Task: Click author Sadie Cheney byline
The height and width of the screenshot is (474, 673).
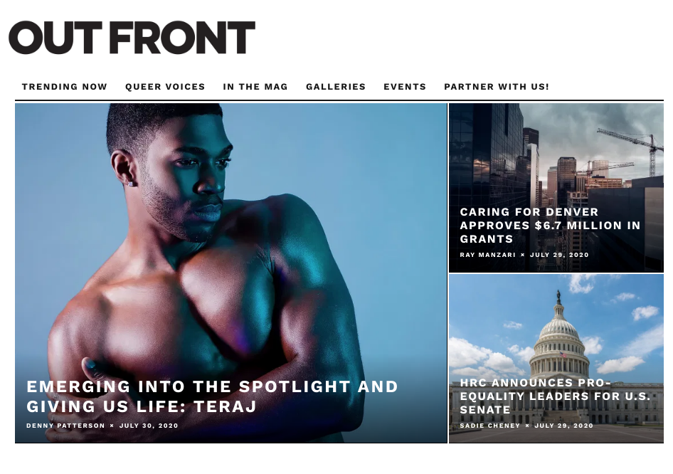Action: (489, 426)
